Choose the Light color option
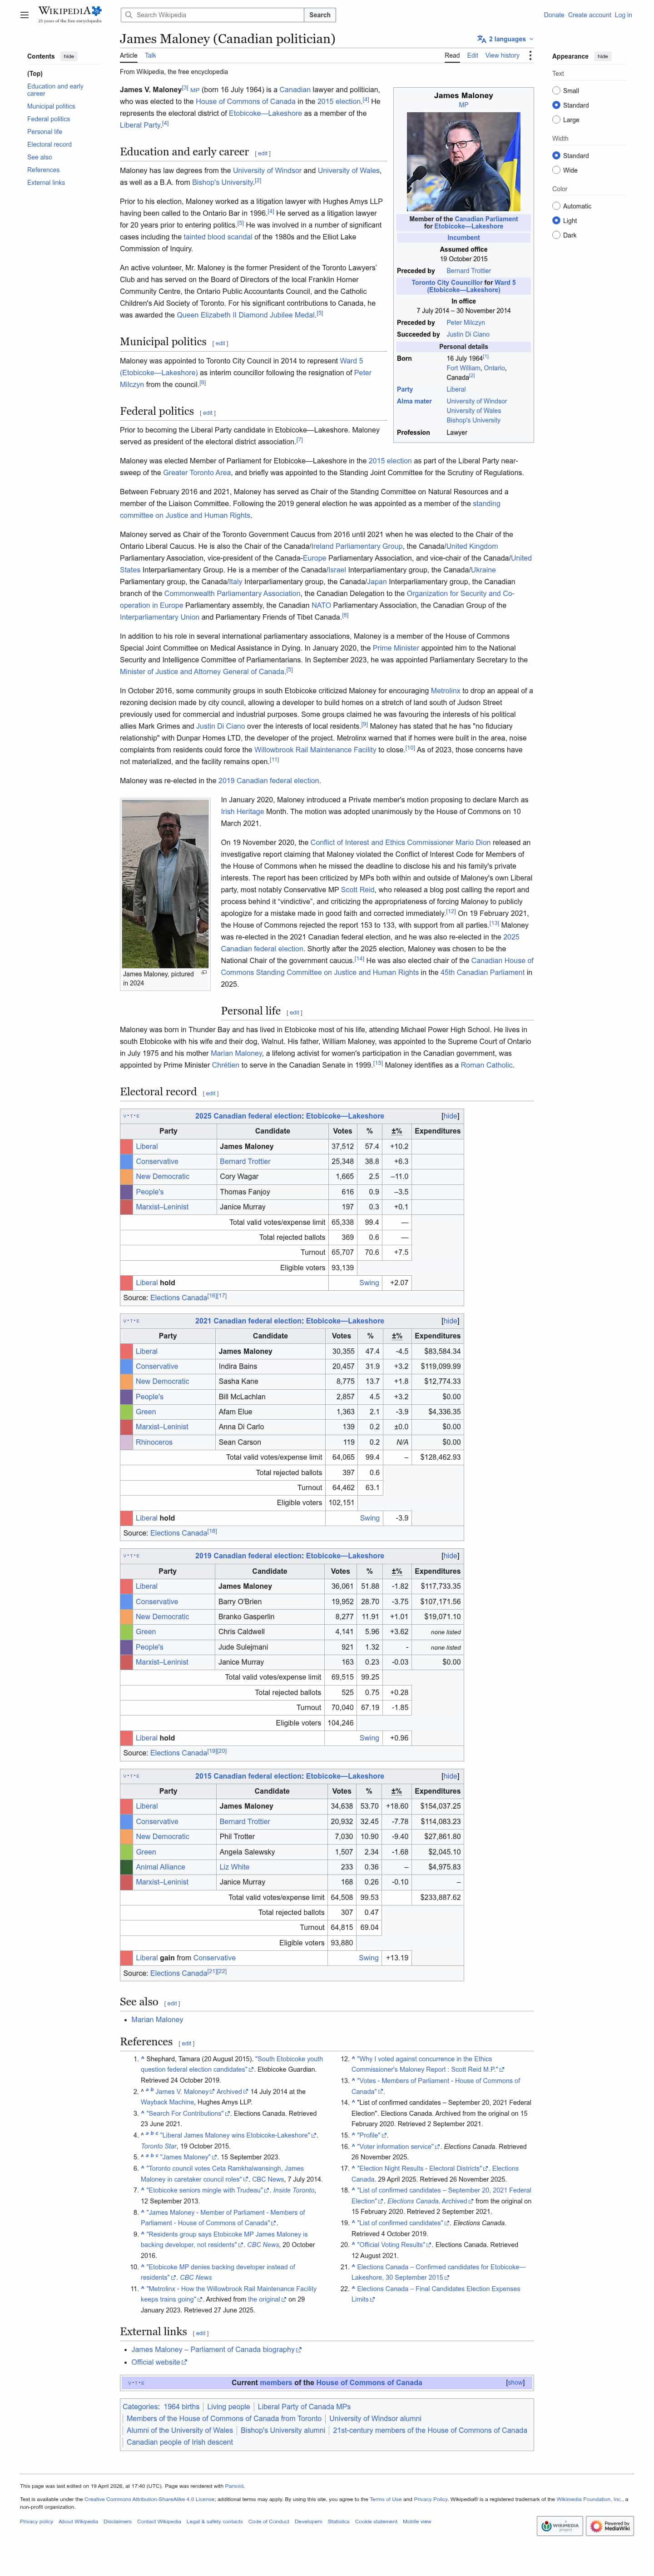The height and width of the screenshot is (2576, 654). [x=556, y=221]
